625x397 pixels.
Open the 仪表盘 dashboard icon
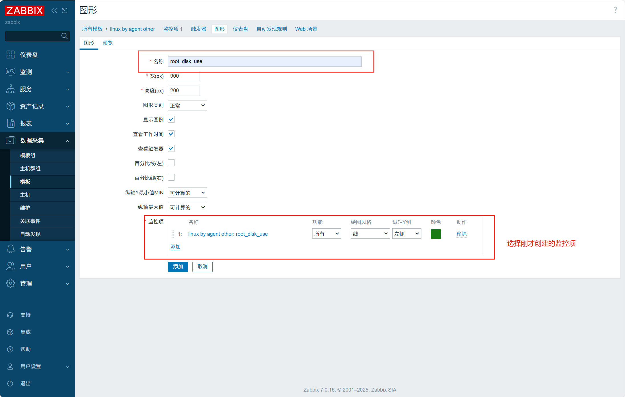(11, 55)
